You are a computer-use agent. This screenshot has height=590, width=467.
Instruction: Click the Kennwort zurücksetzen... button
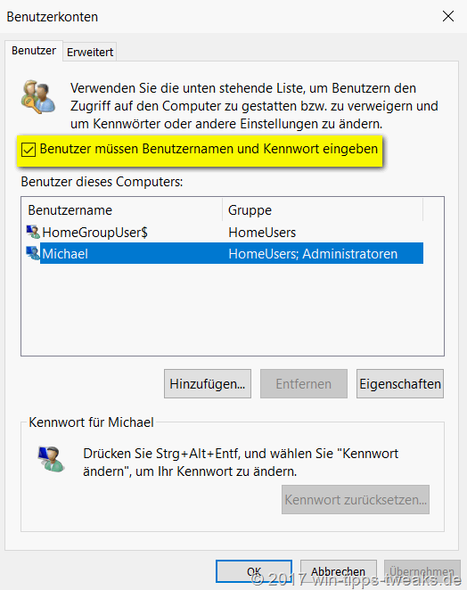click(356, 500)
